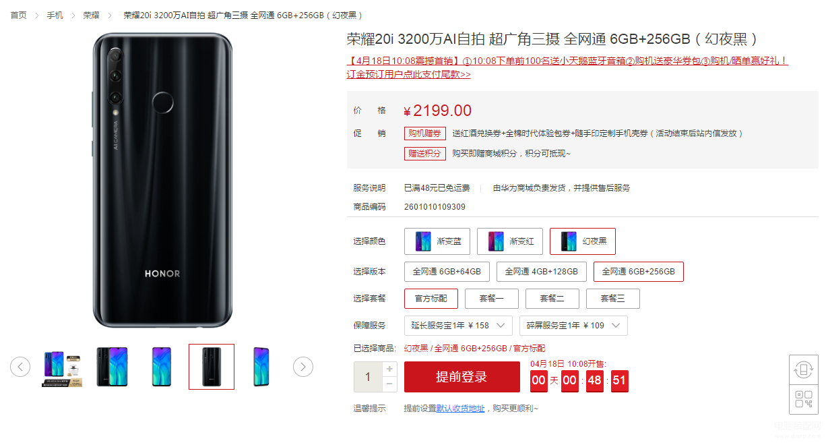
Task: Select the 全网通 6GB+64GB version
Action: pos(447,272)
